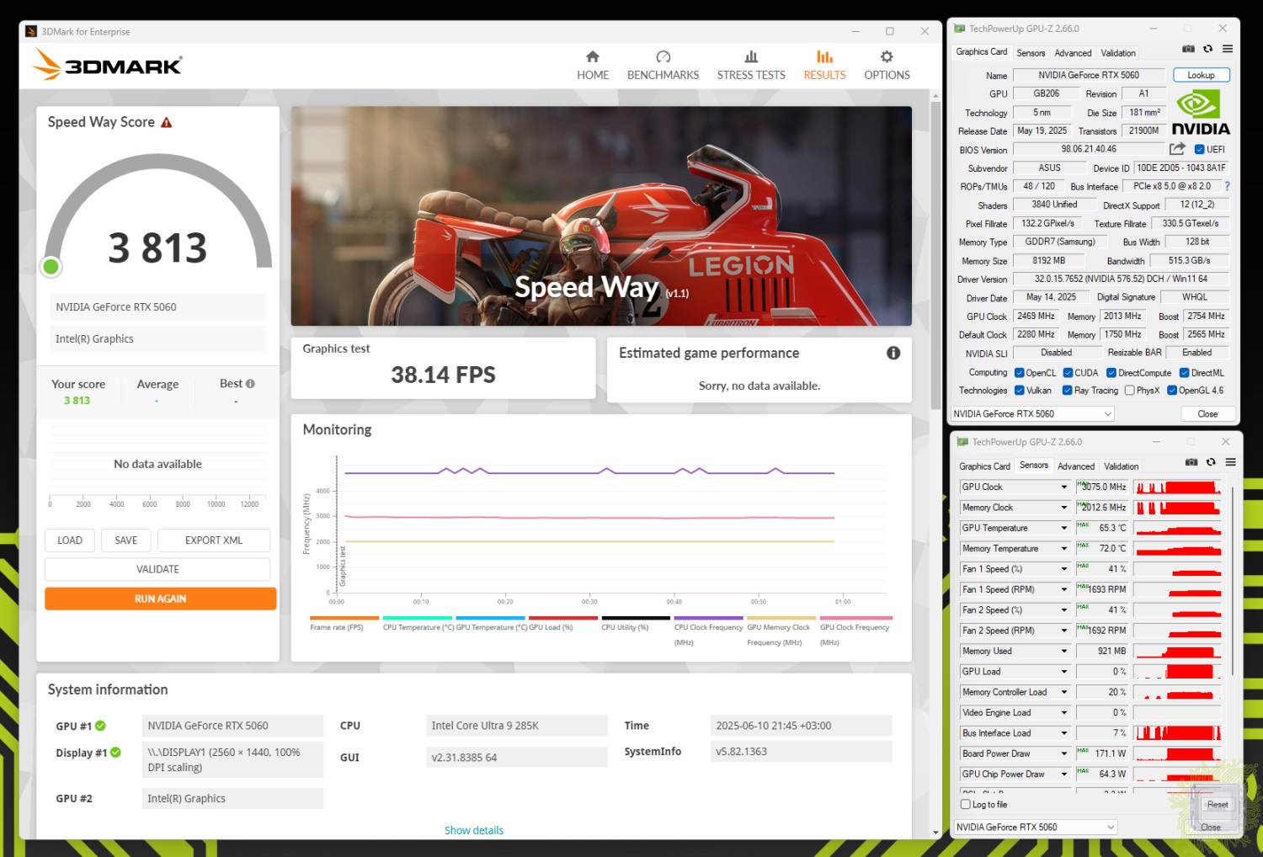Image resolution: width=1263 pixels, height=857 pixels.
Task: Expand the GPU Clock sensor dropdown arrow
Action: 1064,487
